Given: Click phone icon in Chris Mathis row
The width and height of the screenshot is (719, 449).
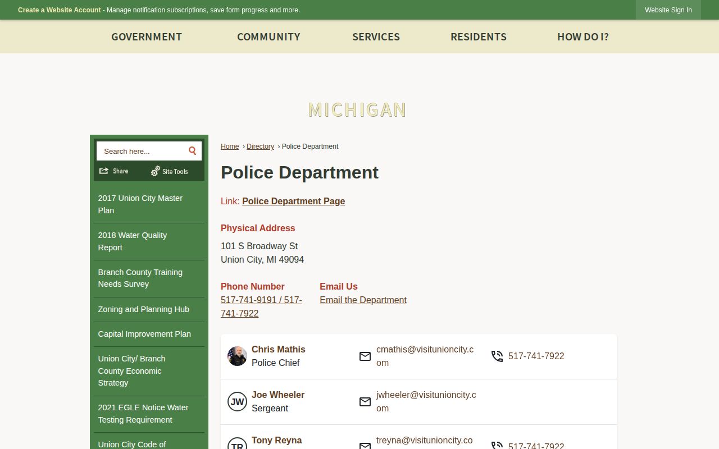Looking at the screenshot, I should (497, 356).
